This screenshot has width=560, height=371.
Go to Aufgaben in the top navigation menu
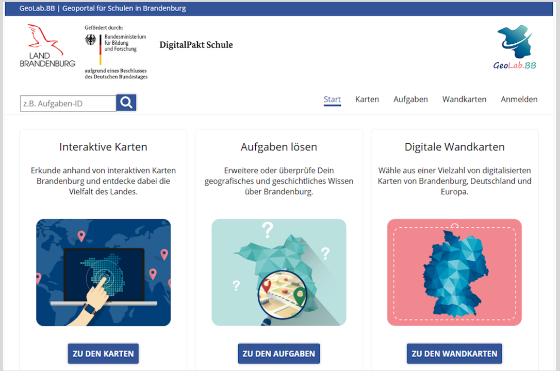tap(410, 99)
